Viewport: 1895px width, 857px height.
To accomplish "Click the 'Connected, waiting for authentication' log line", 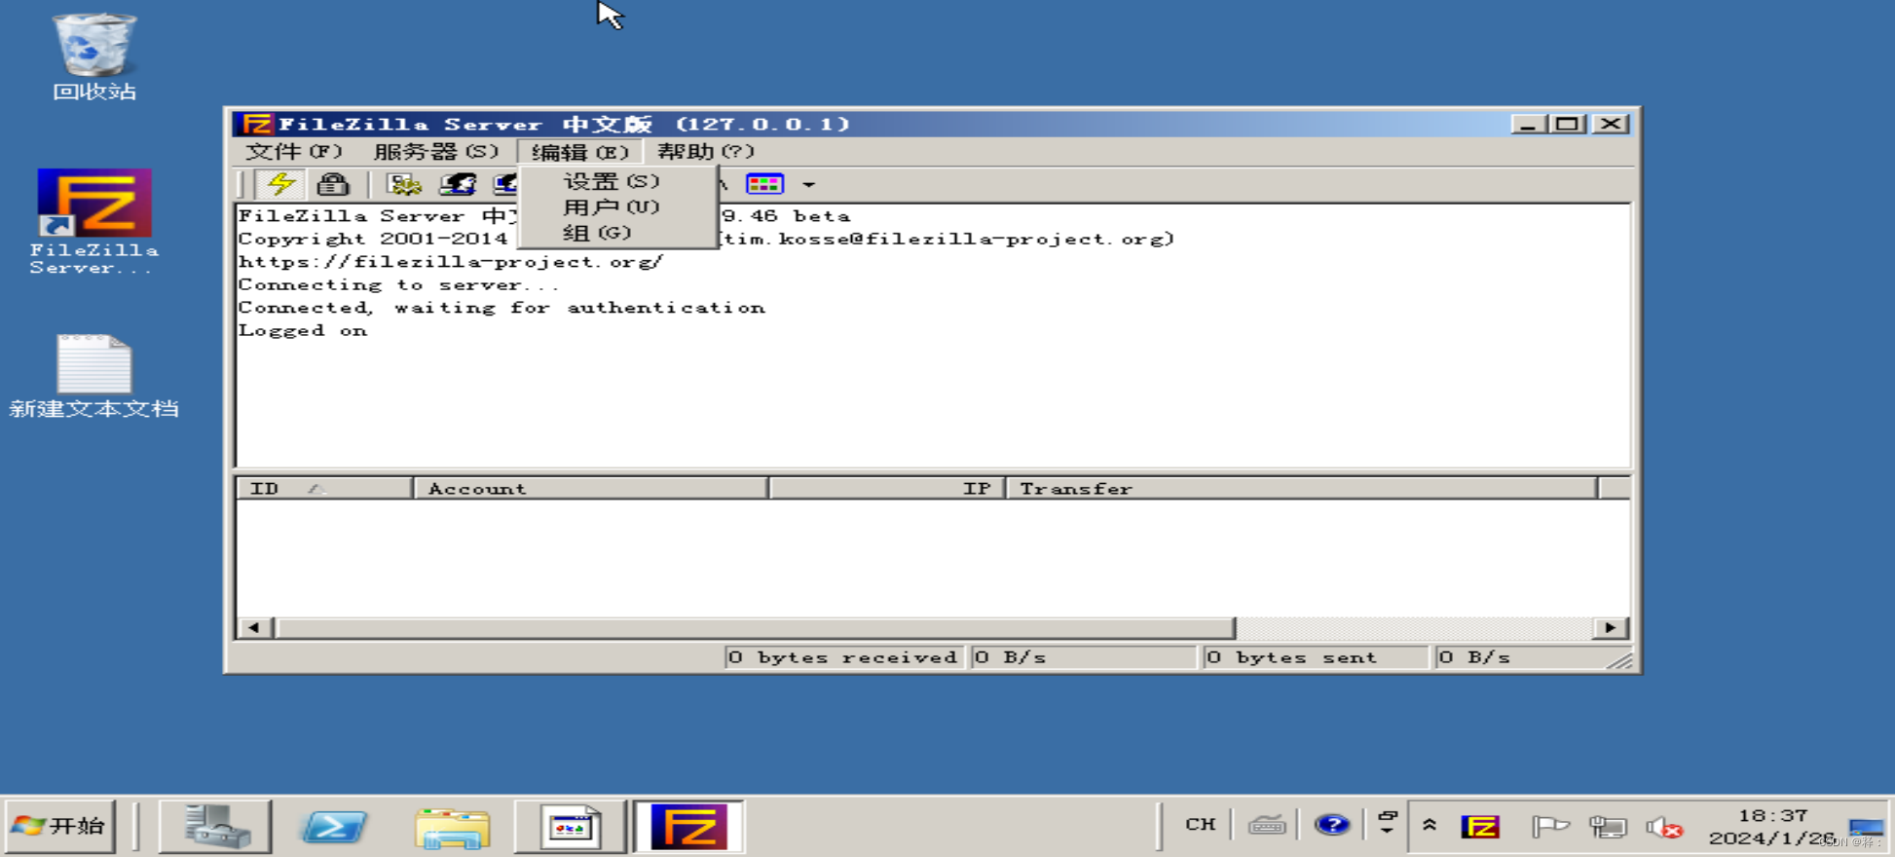I will coord(502,308).
